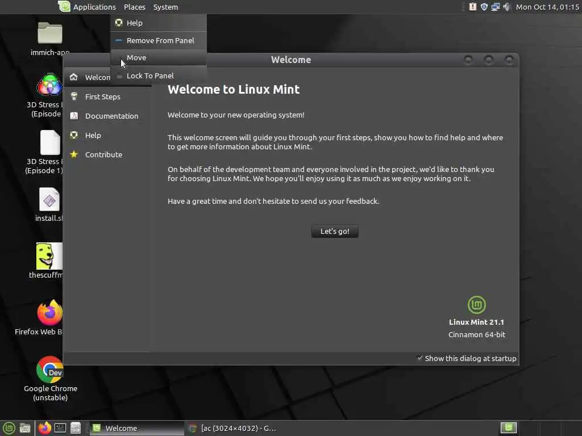Toggle Show this dialog at startup

pos(467,358)
